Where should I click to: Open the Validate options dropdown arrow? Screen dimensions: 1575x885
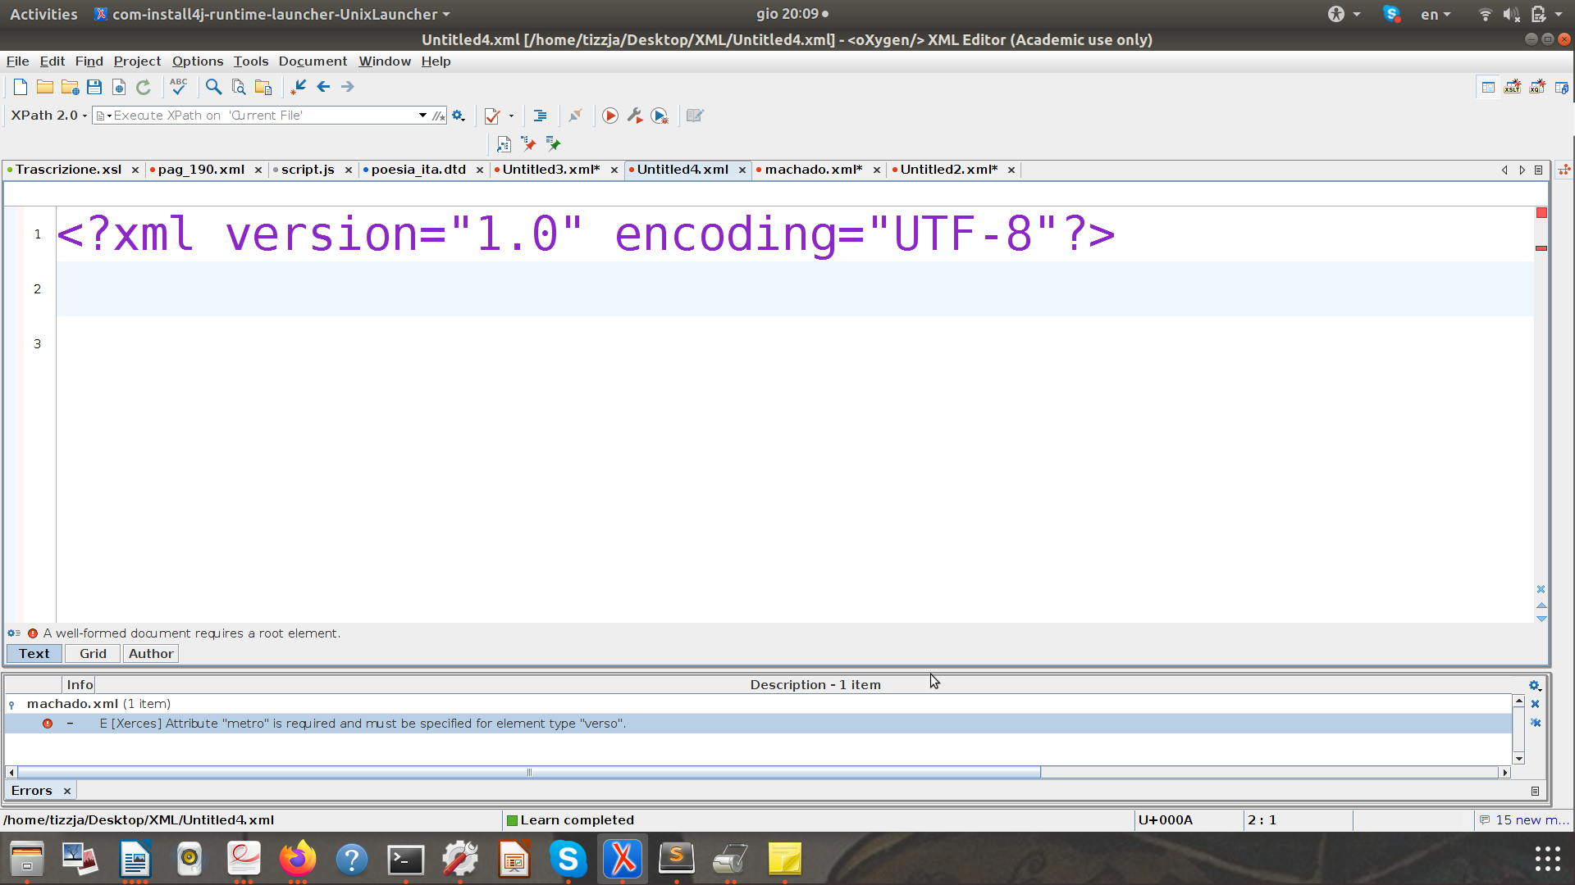click(511, 116)
